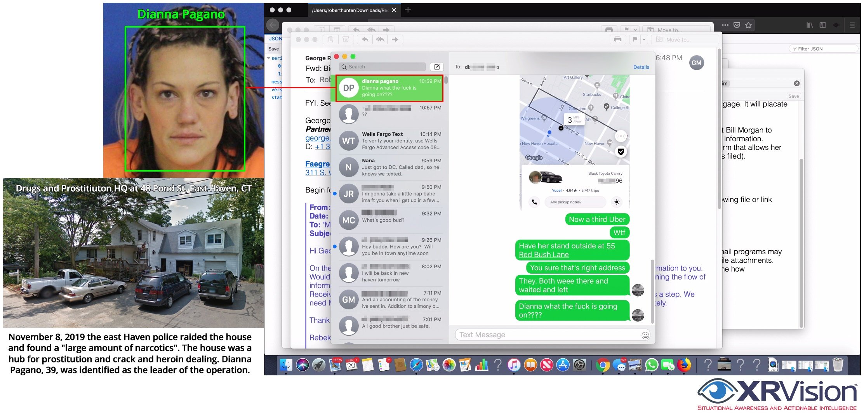Image resolution: width=864 pixels, height=413 pixels.
Task: Click the 55 Red Bush Lane address link
Action: click(567, 250)
